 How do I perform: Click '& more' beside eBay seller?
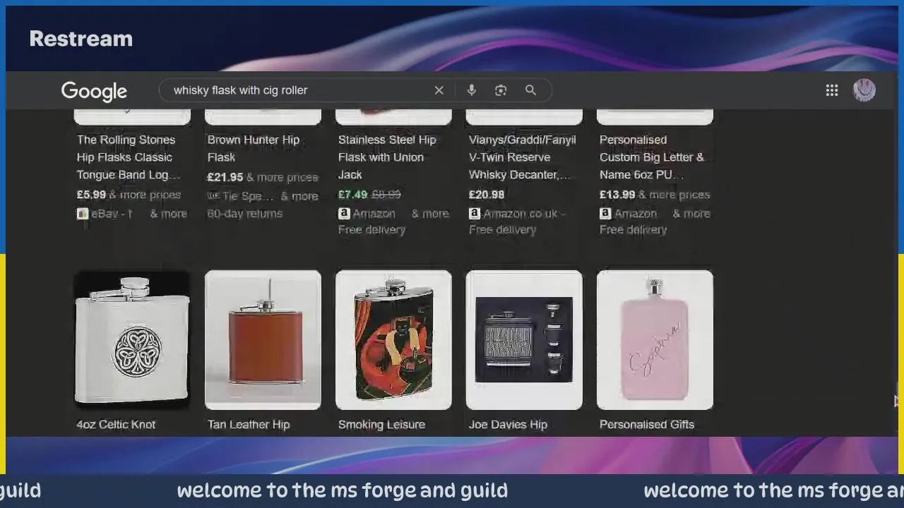click(x=169, y=213)
